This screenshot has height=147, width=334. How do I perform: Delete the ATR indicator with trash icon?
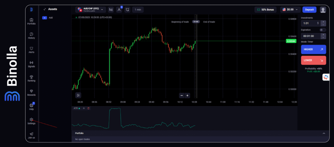click(x=88, y=108)
